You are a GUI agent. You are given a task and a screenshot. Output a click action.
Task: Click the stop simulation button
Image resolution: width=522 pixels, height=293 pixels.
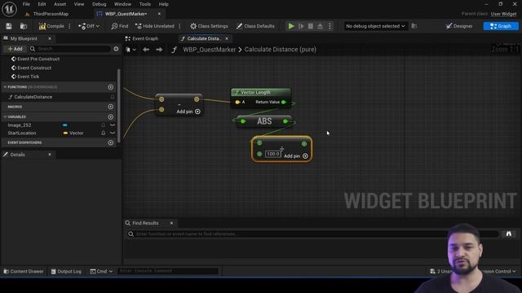click(310, 26)
